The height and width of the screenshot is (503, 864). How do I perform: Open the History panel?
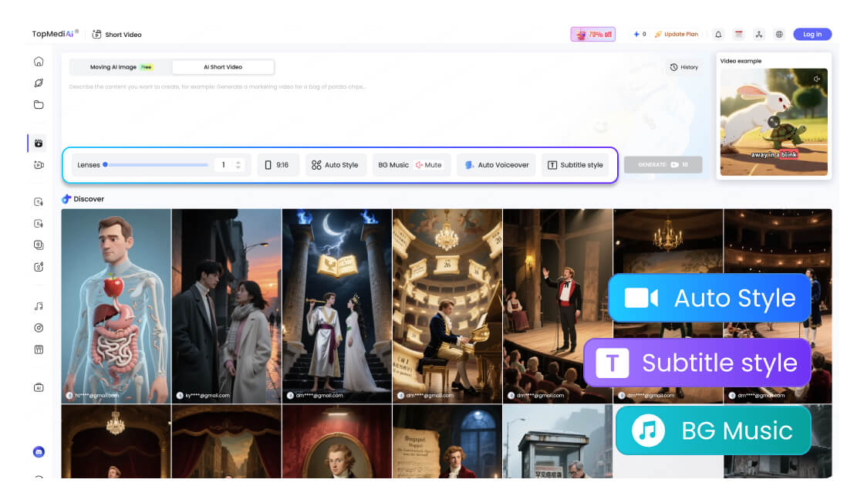[683, 67]
